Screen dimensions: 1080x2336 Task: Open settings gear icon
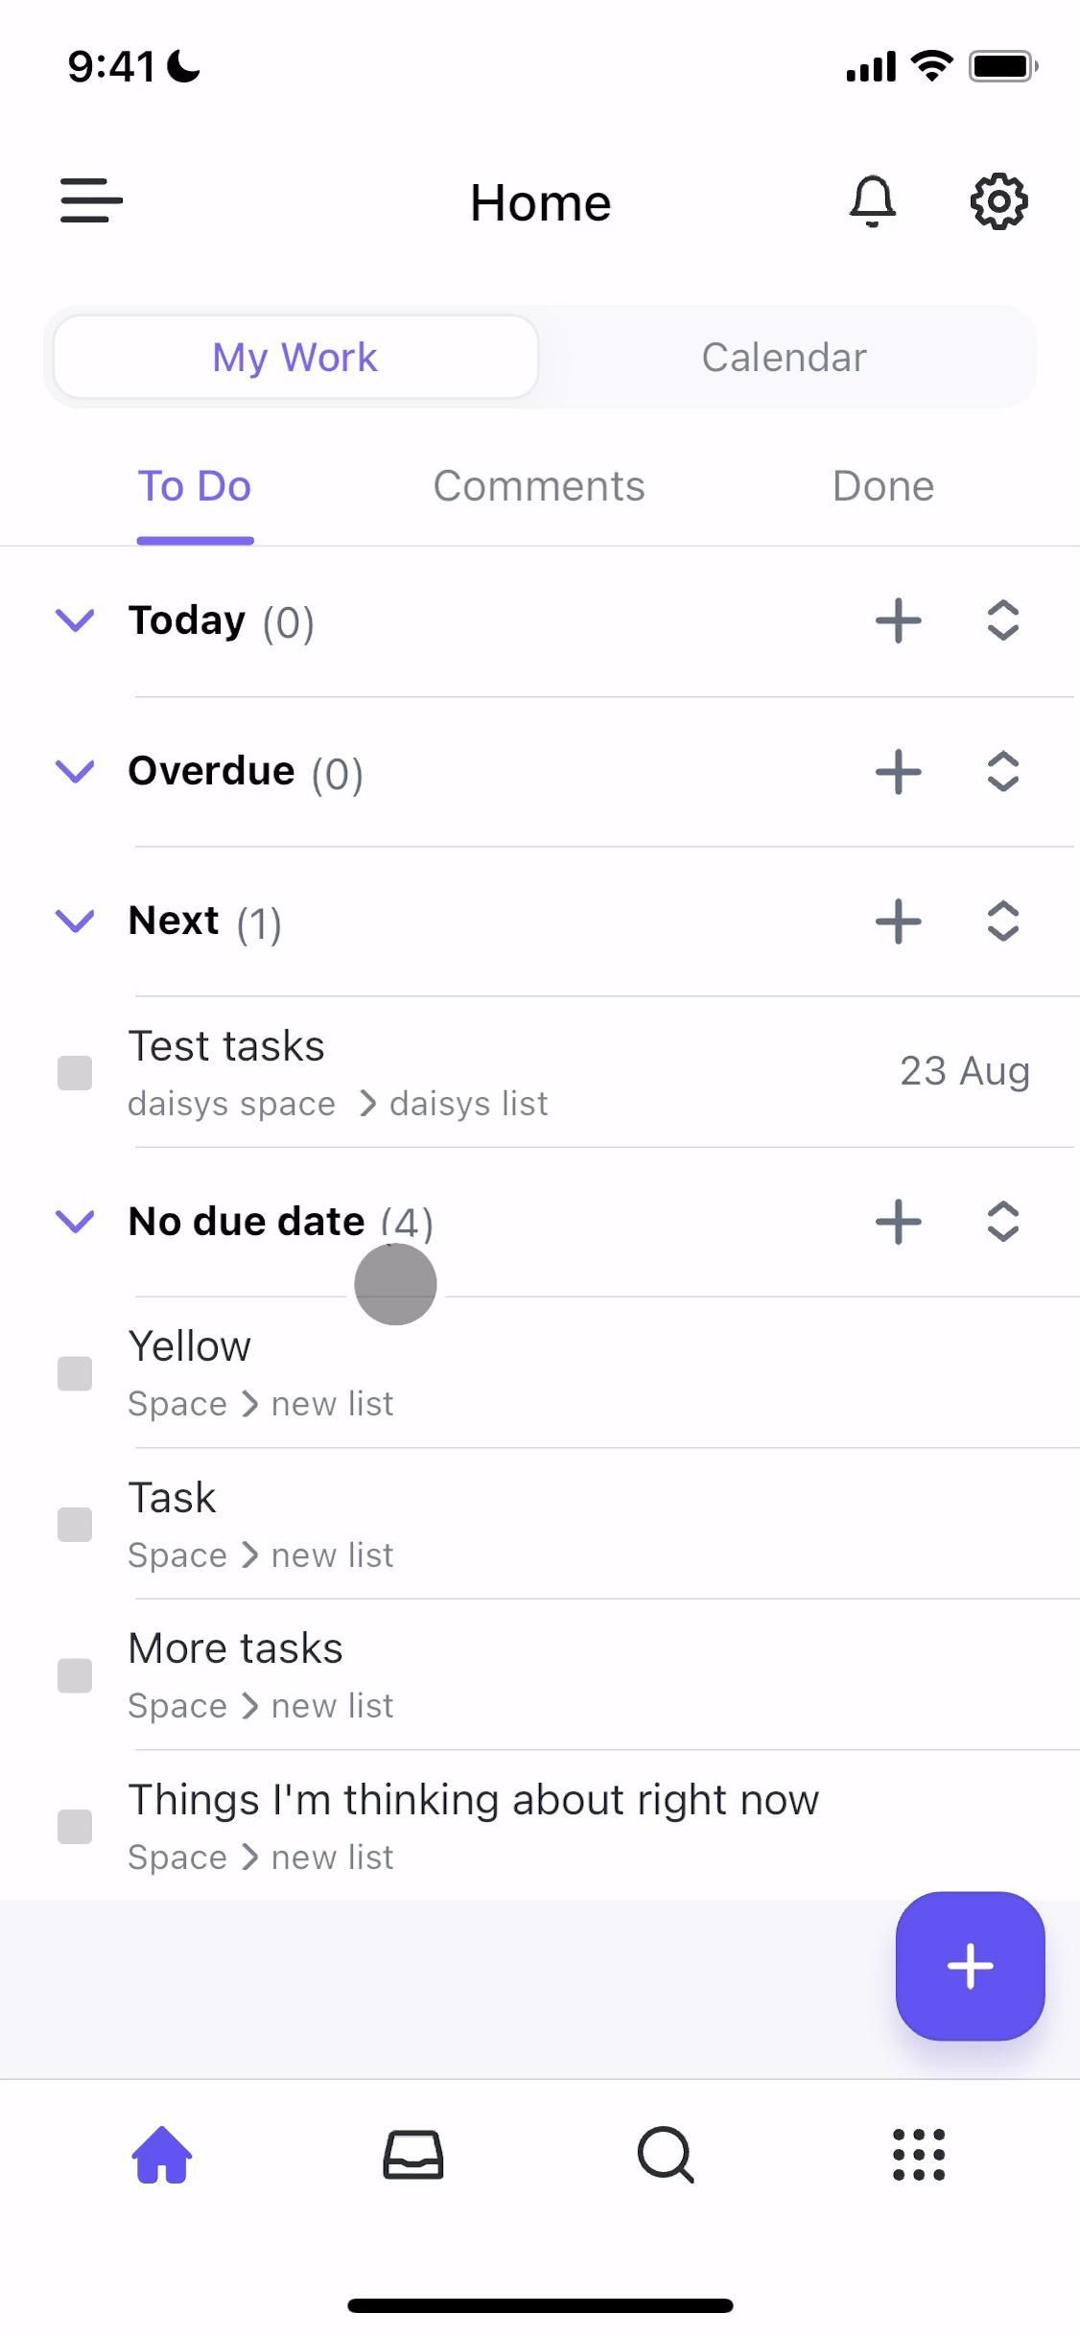pyautogui.click(x=998, y=201)
